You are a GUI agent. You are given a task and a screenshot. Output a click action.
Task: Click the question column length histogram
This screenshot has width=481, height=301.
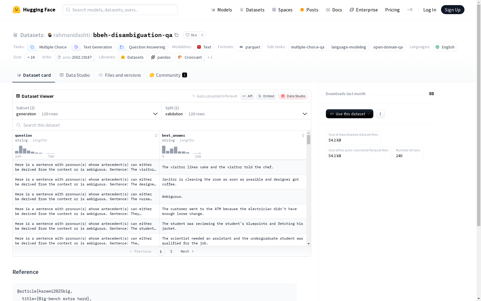point(35,150)
